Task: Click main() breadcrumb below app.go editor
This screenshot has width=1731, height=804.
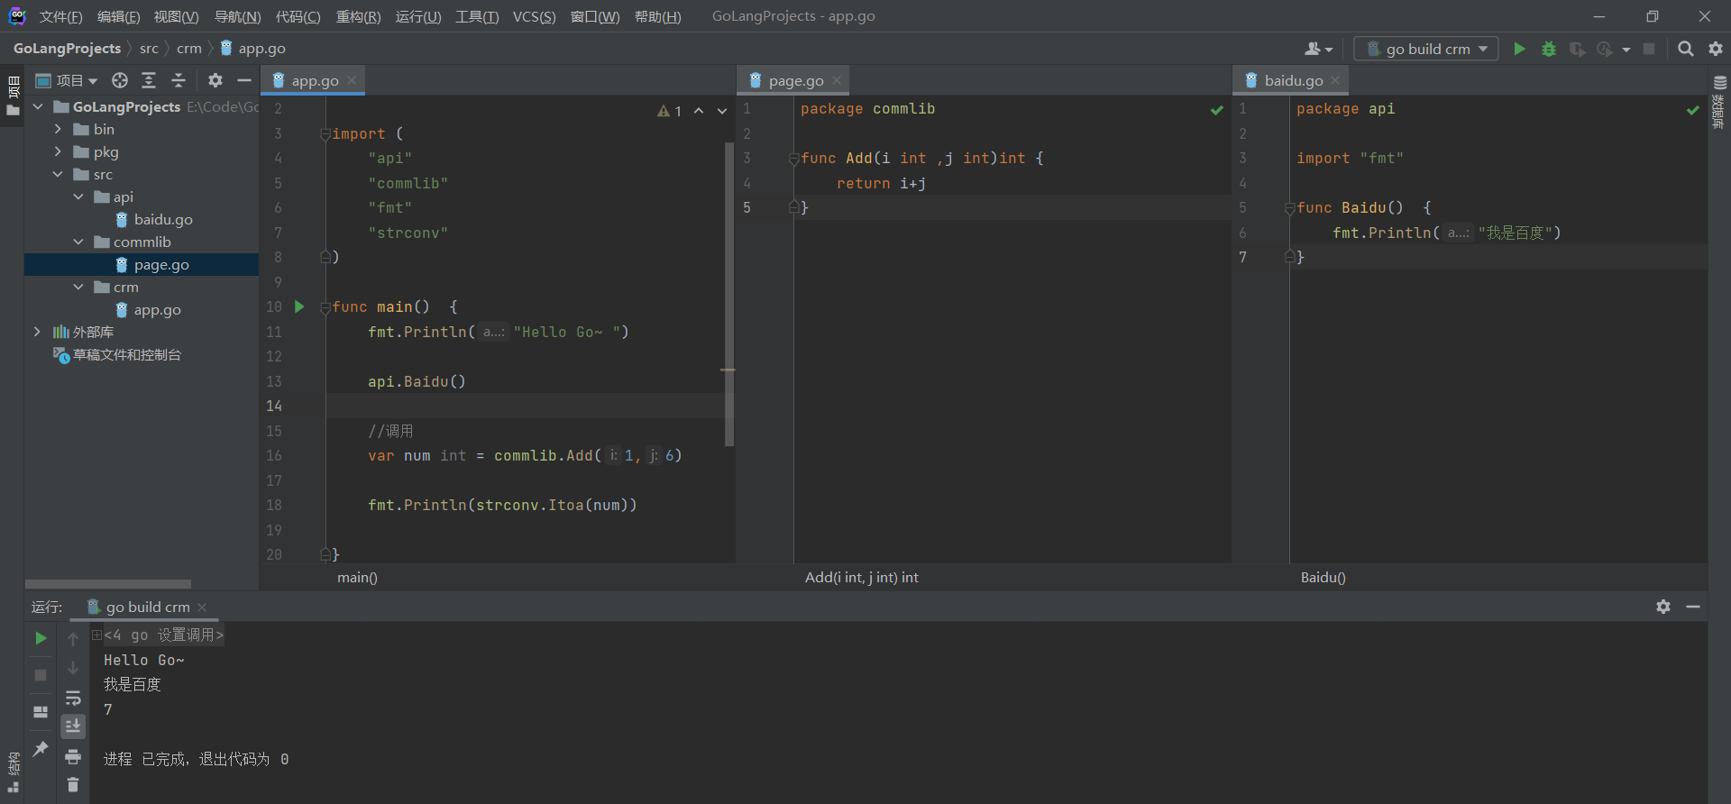Action: coord(357,578)
